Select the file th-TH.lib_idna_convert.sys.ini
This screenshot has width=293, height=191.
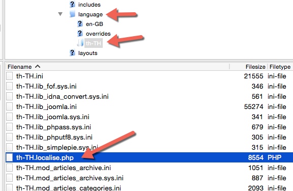[62, 97]
